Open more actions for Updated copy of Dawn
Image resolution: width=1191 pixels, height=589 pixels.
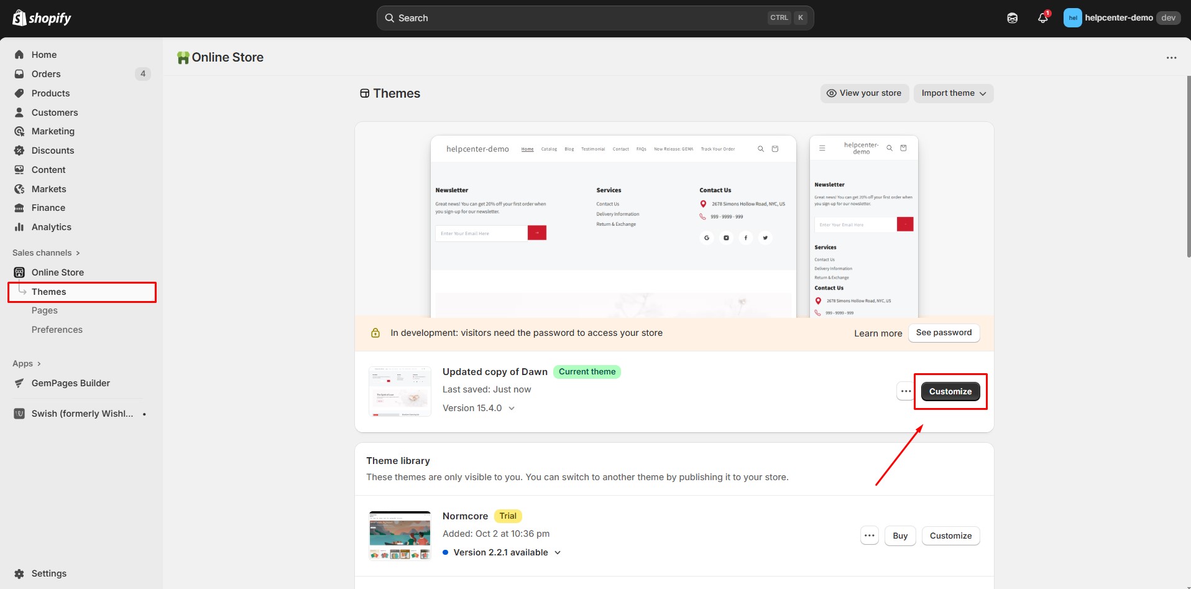906,391
